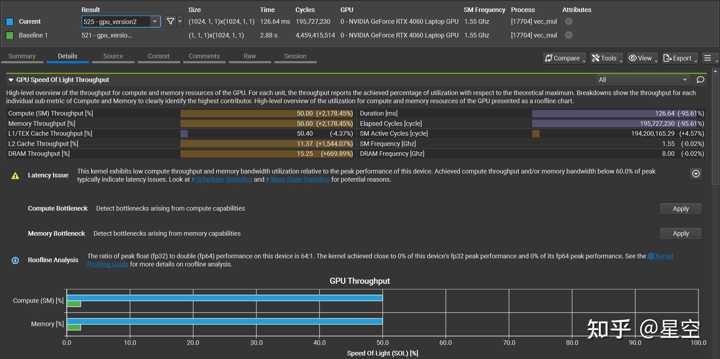
Task: Click the Tools wrench icon
Action: (596, 58)
